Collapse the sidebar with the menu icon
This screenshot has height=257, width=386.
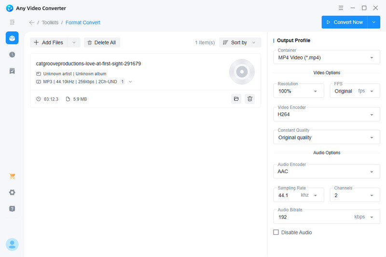tap(12, 22)
